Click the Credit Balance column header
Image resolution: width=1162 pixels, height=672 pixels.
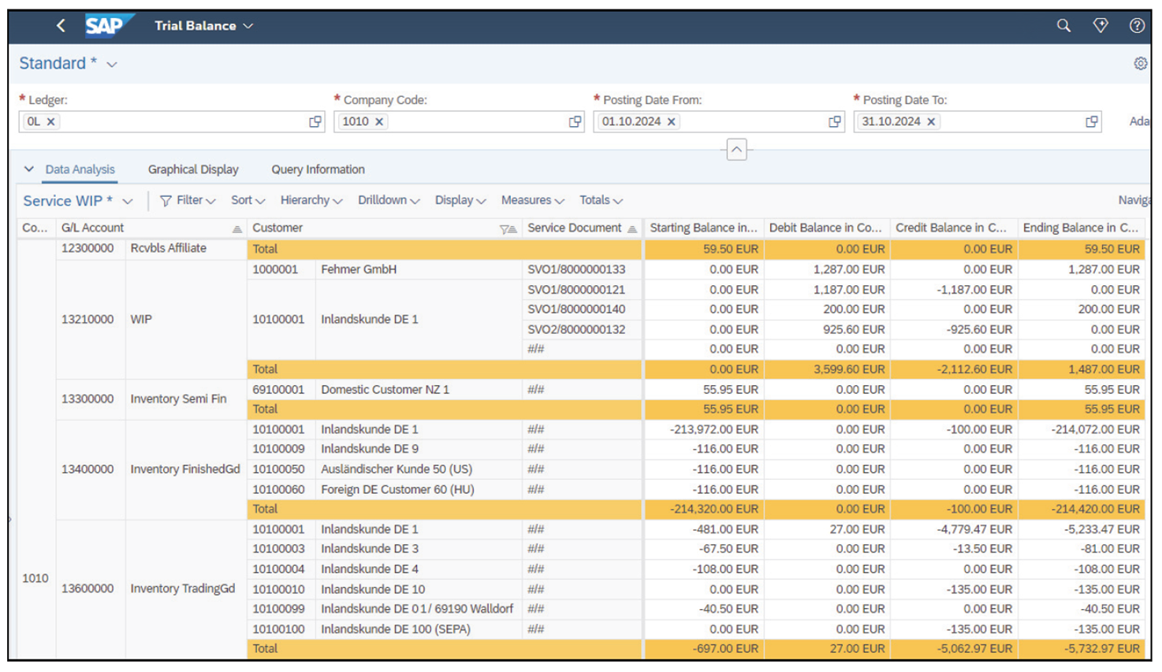[952, 228]
